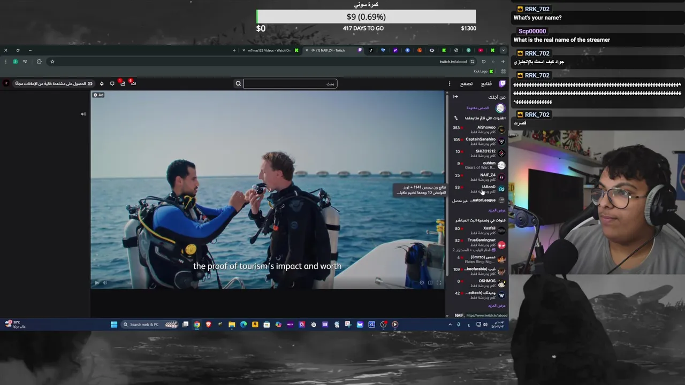Open the icon with red badge 1
This screenshot has width=685, height=385.
click(123, 83)
